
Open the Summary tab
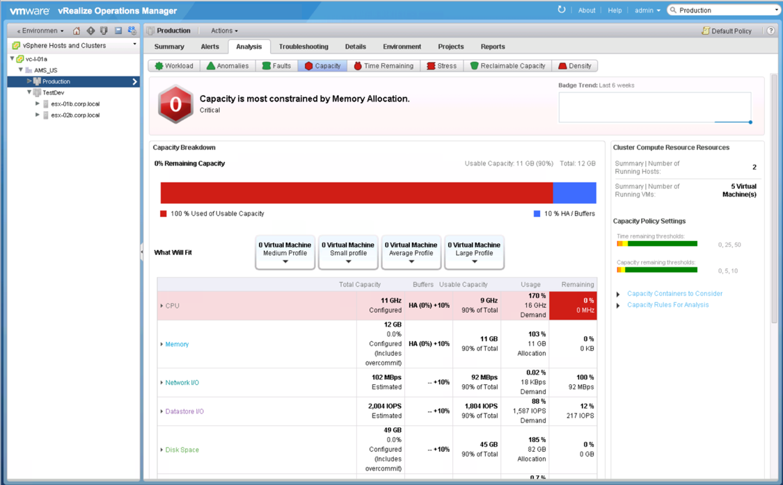click(169, 47)
